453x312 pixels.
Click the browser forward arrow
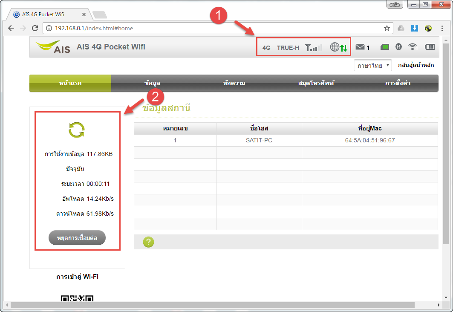(23, 28)
